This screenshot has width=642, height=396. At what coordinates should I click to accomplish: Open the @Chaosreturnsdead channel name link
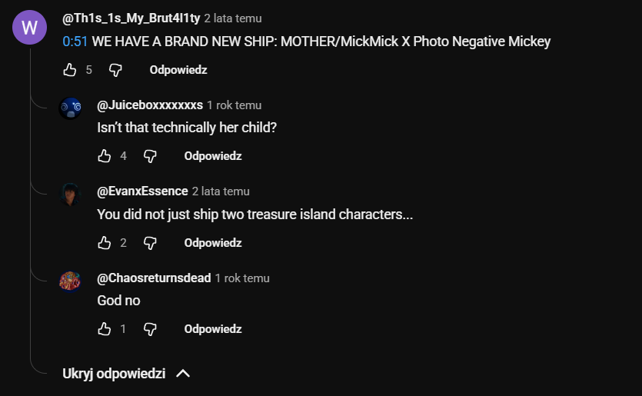pos(154,278)
